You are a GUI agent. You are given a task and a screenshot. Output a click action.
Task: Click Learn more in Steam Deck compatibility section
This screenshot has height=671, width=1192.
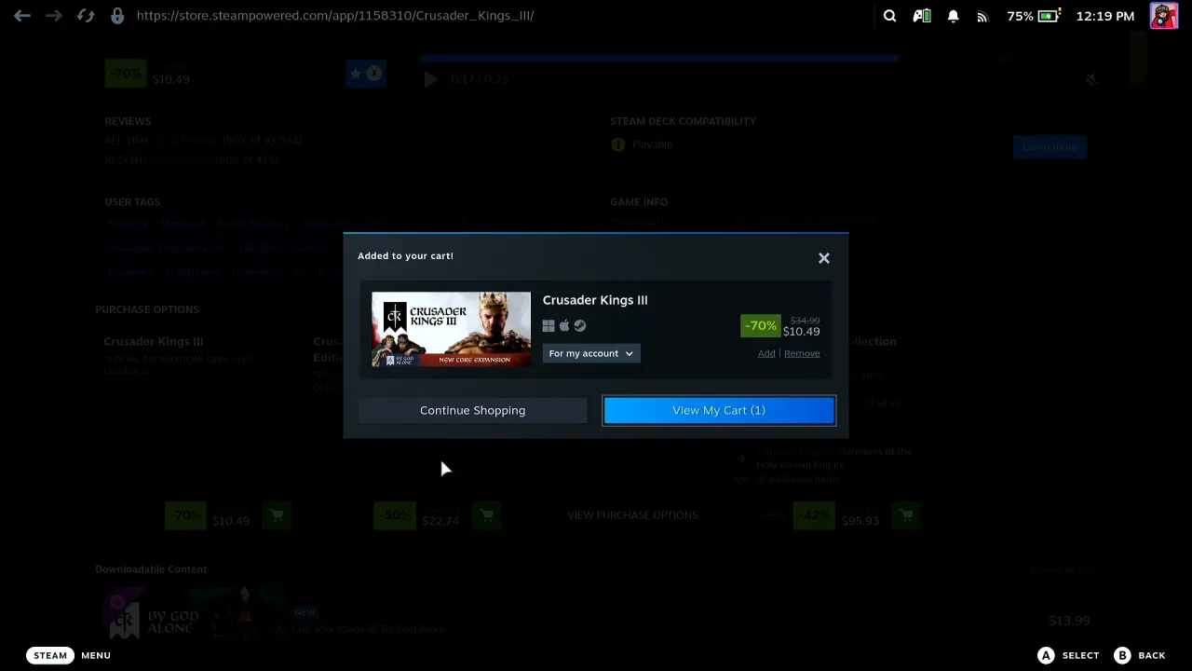point(1050,146)
